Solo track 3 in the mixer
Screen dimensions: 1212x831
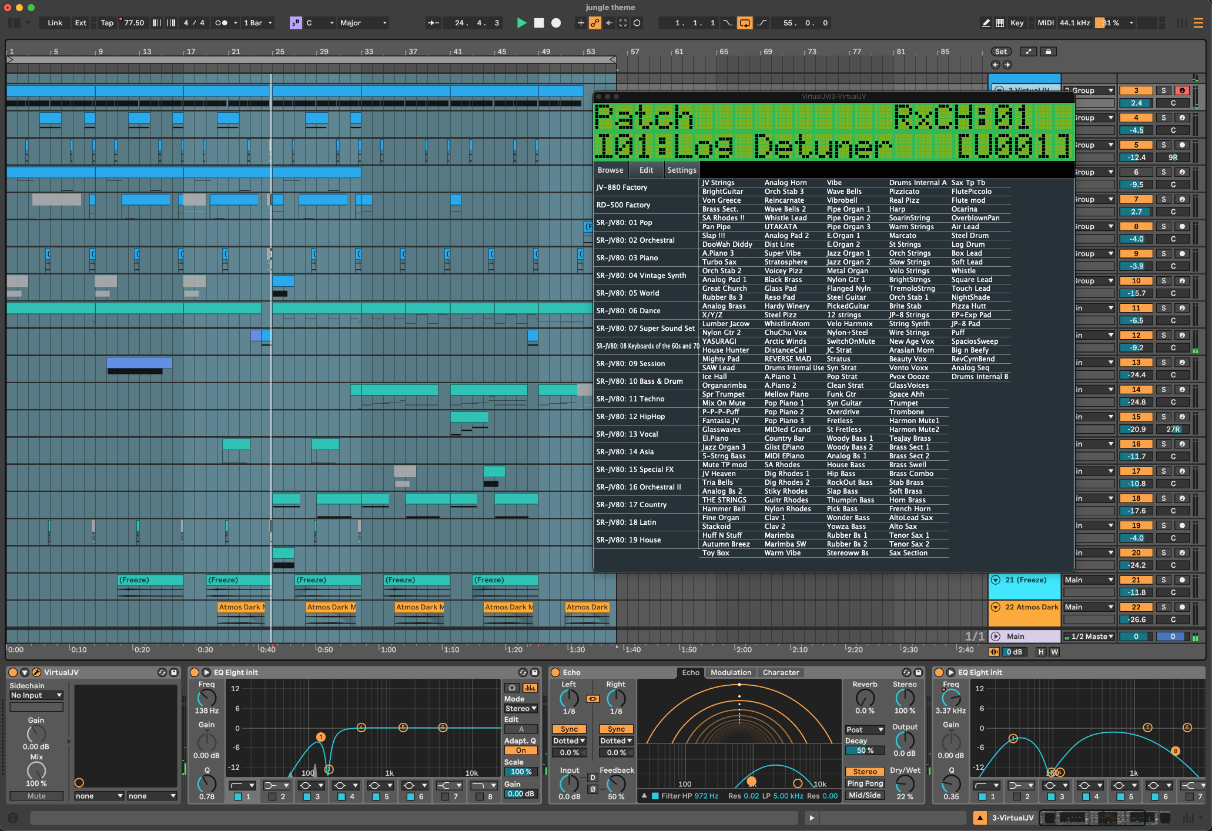coord(1163,91)
